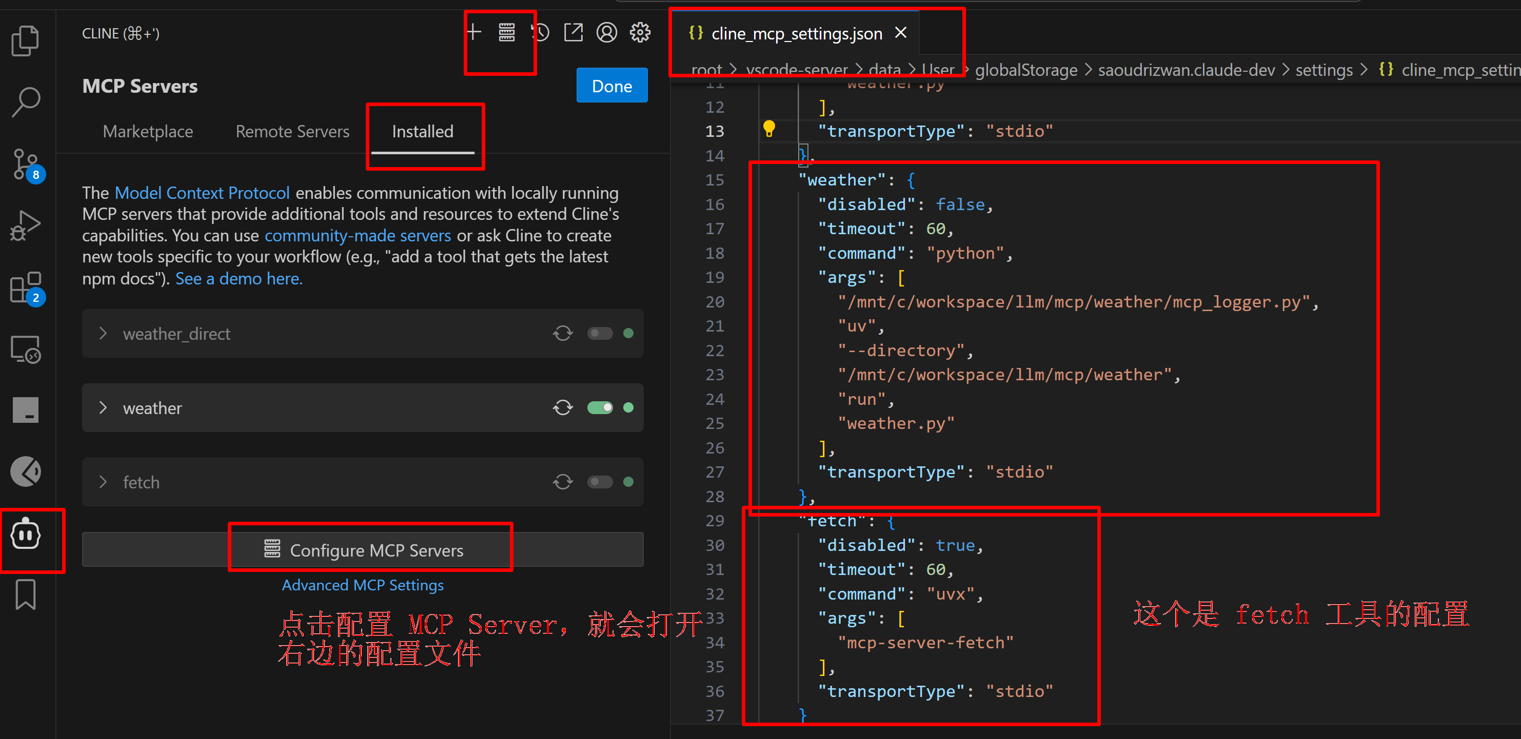Open the Extensions view
This screenshot has width=1521, height=739.
point(25,288)
